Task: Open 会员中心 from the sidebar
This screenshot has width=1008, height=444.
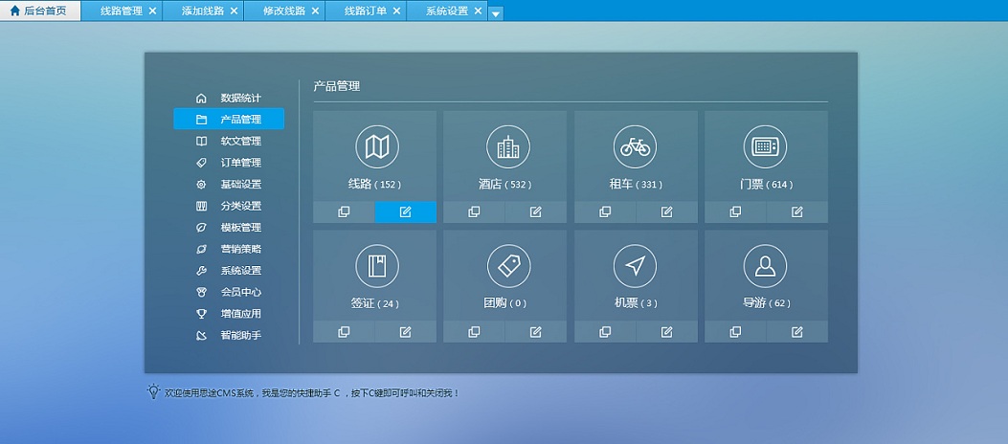Action: pyautogui.click(x=239, y=292)
